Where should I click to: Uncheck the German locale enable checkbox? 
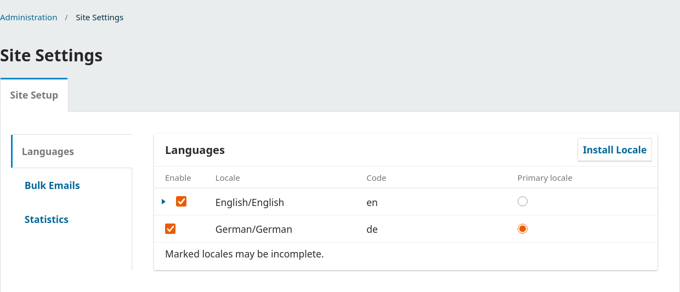coord(171,229)
